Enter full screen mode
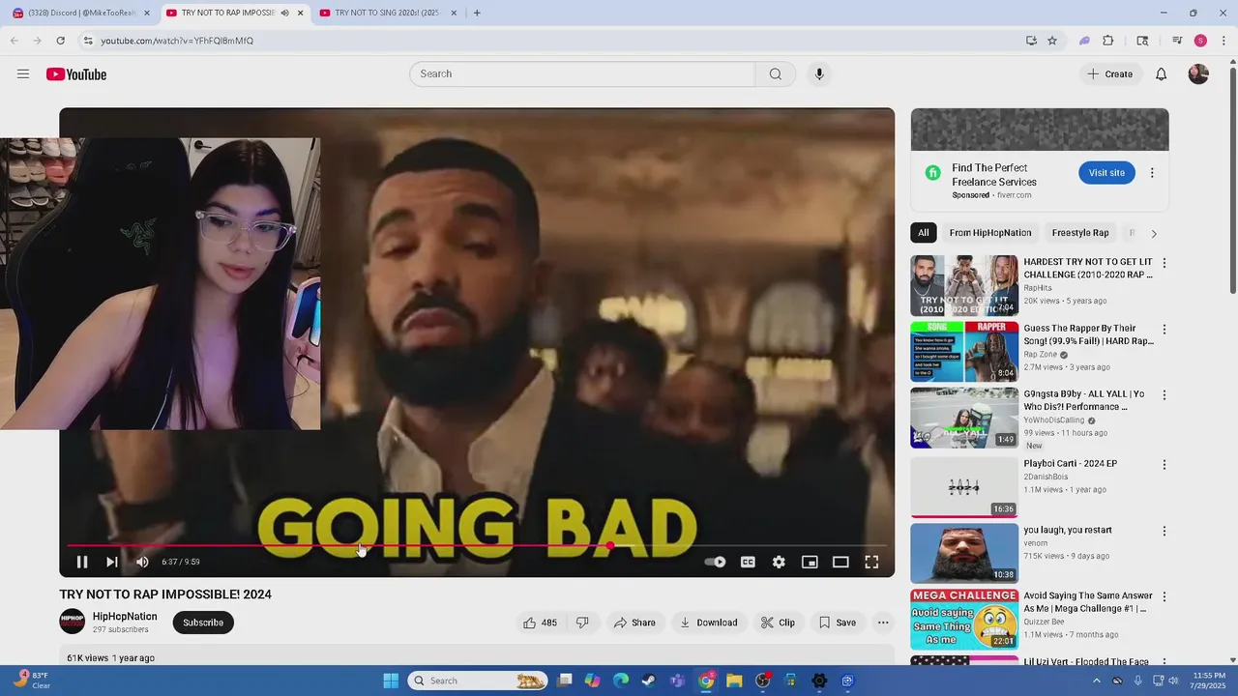 [871, 562]
